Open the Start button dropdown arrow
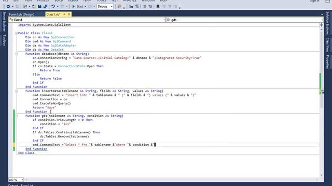This screenshot has width=332, height=186. [85, 7]
